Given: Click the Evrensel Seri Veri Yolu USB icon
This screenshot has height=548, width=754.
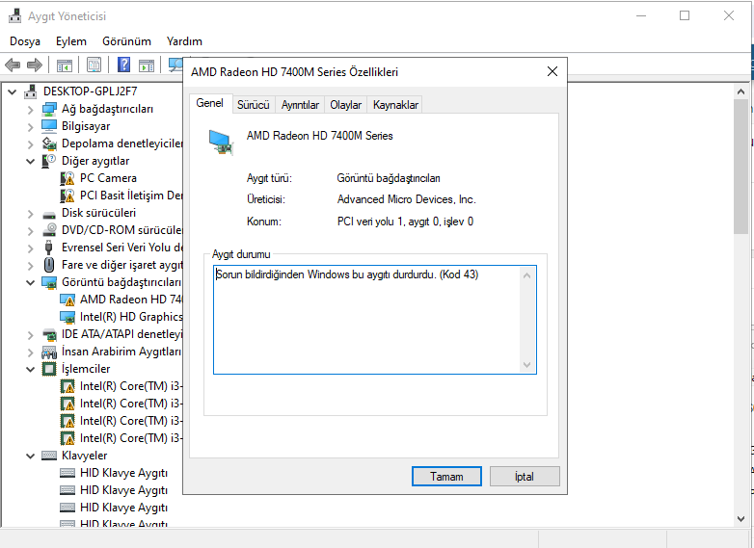Looking at the screenshot, I should coord(48,248).
